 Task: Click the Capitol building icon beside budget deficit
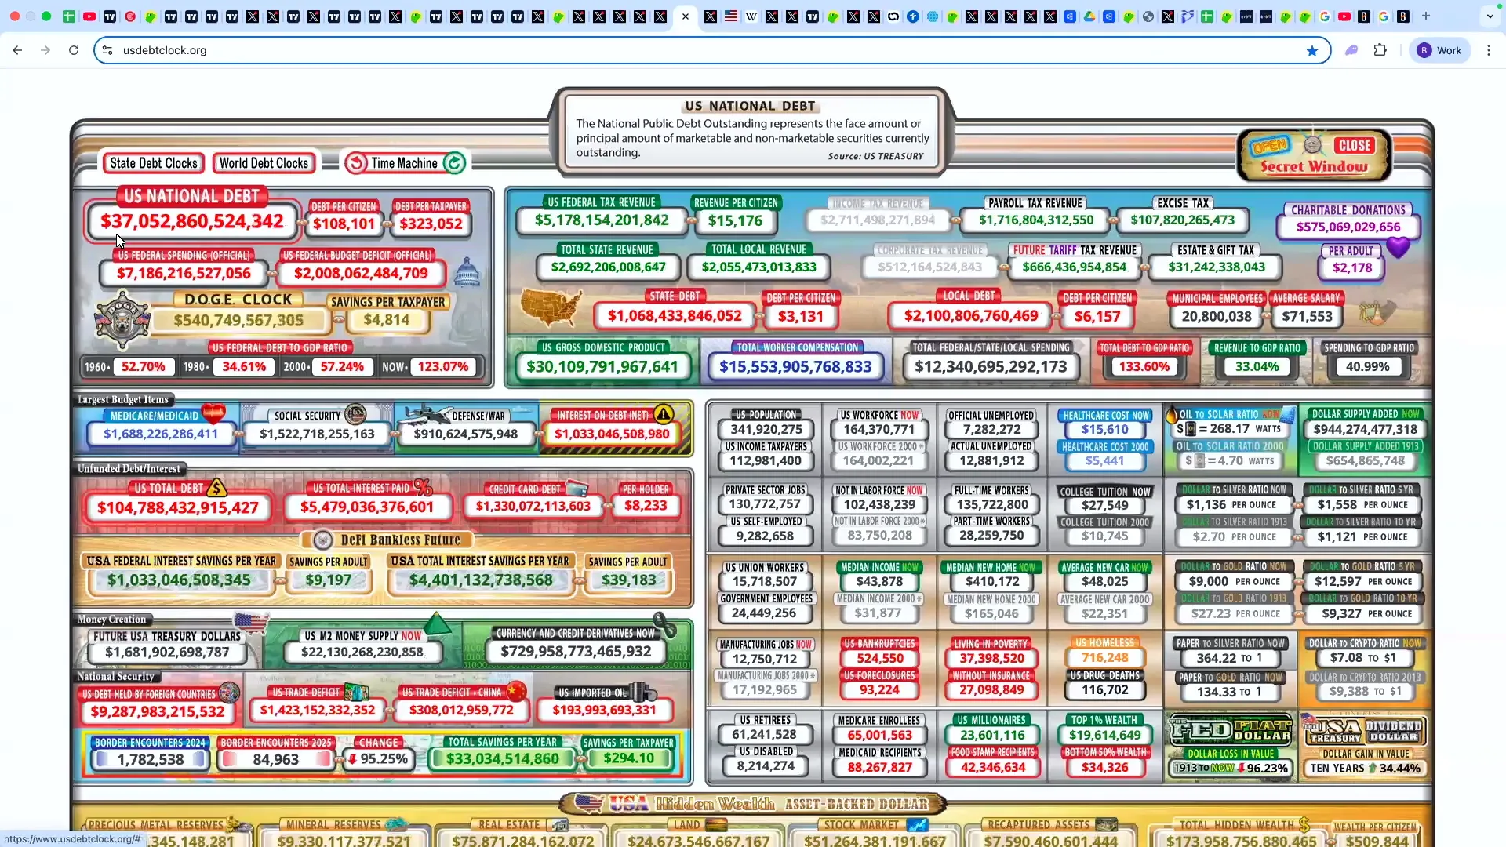[x=467, y=272]
